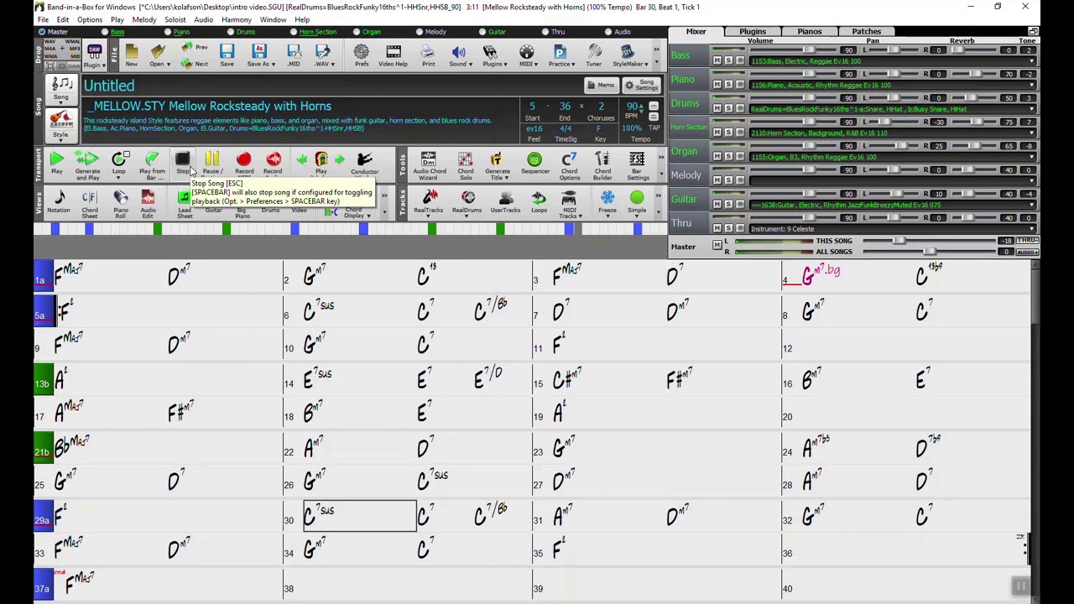The height and width of the screenshot is (604, 1074).
Task: Expand the Bass instrument dropdown
Action: tap(1033, 61)
